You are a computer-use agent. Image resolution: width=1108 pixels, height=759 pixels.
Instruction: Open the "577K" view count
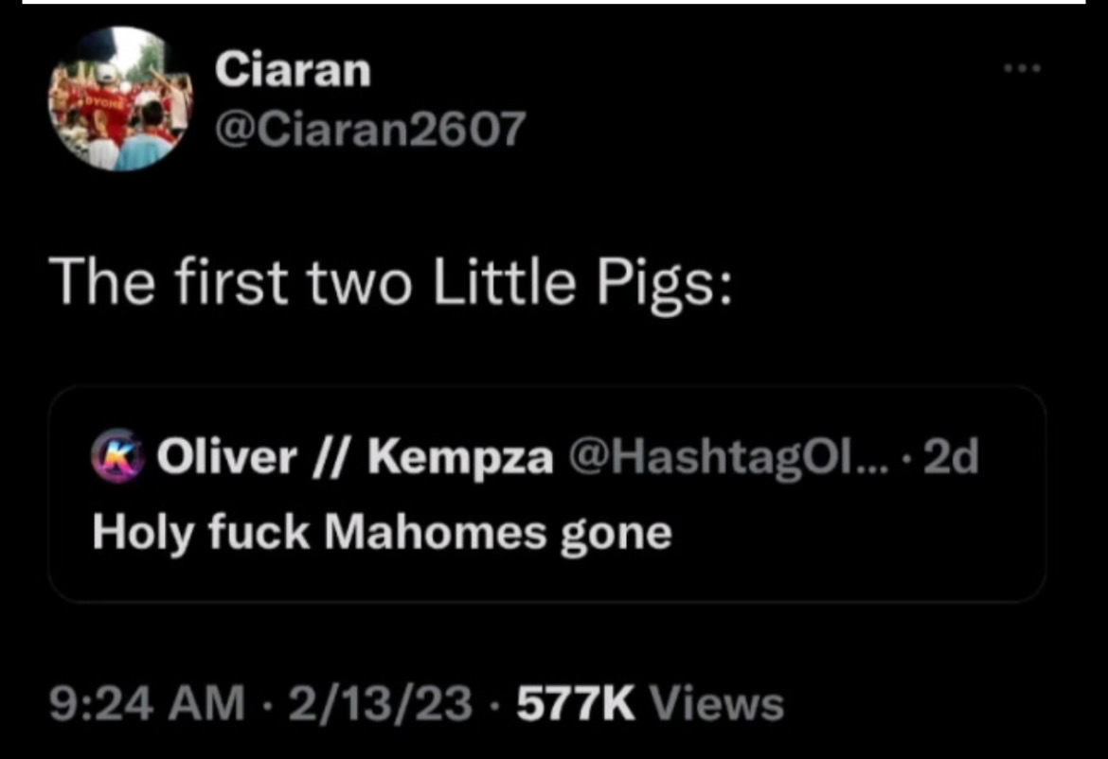(573, 704)
